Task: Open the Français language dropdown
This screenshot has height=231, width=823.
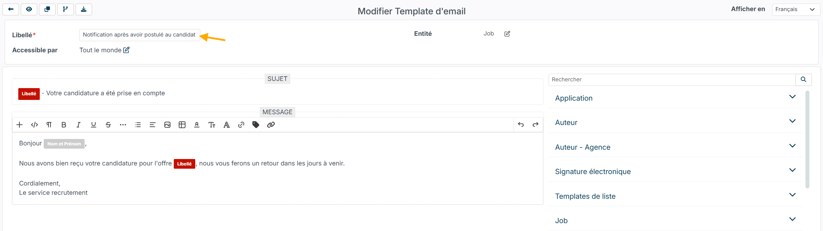Action: pyautogui.click(x=795, y=9)
